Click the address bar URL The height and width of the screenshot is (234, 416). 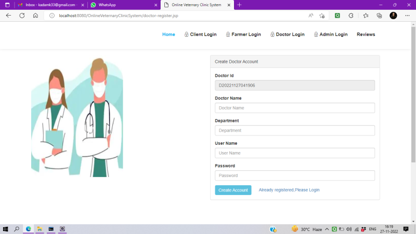tap(119, 16)
